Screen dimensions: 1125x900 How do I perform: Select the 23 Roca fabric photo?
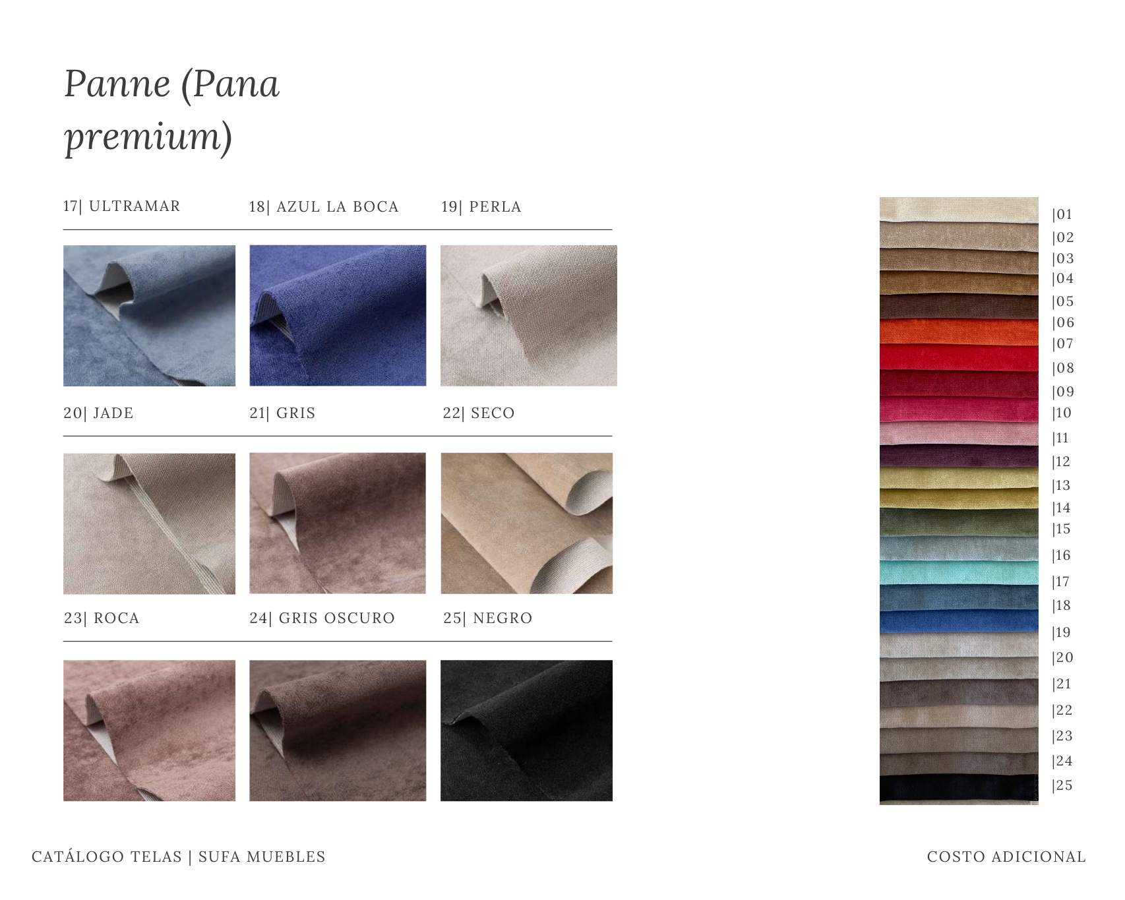[149, 731]
